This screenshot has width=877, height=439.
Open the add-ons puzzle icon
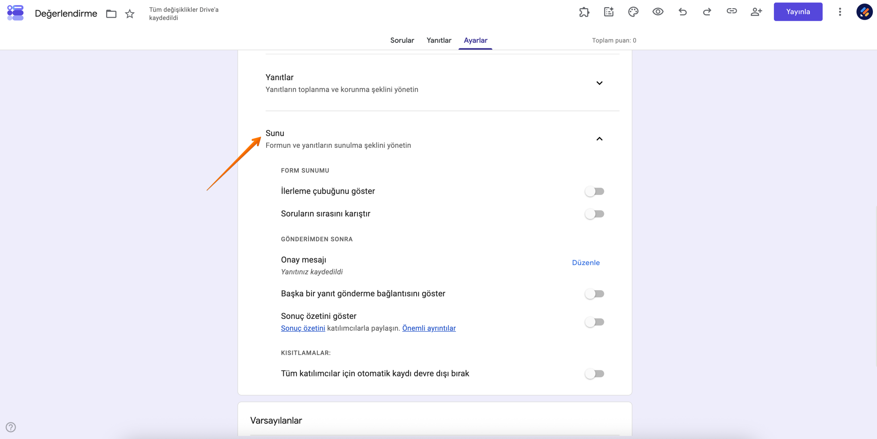(584, 12)
